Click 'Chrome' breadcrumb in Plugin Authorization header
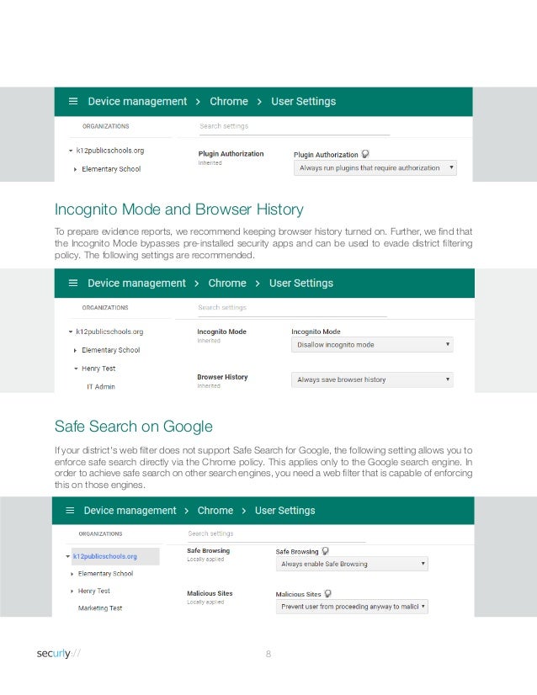The width and height of the screenshot is (537, 695). pos(229,102)
